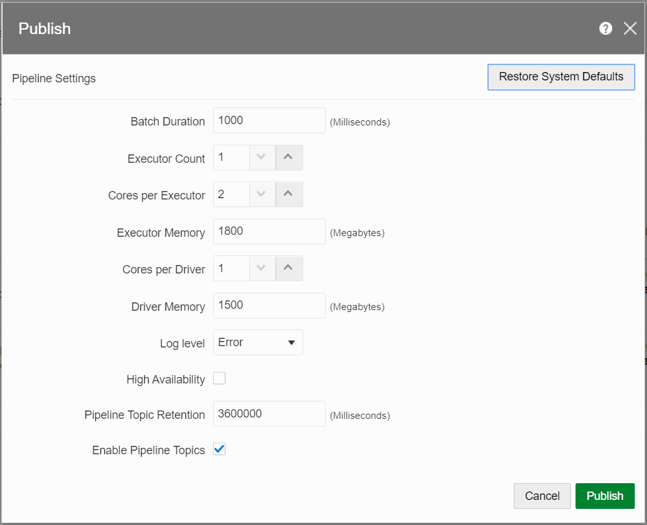Screen dimensions: 647x525
Task: Click the Cores per Driver number field
Action: [231, 268]
